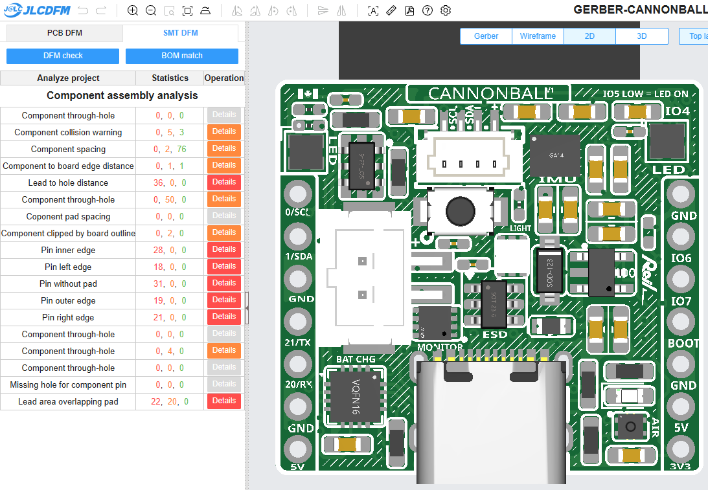Switch to the PCB DFM tab
This screenshot has width=708, height=490.
[65, 33]
